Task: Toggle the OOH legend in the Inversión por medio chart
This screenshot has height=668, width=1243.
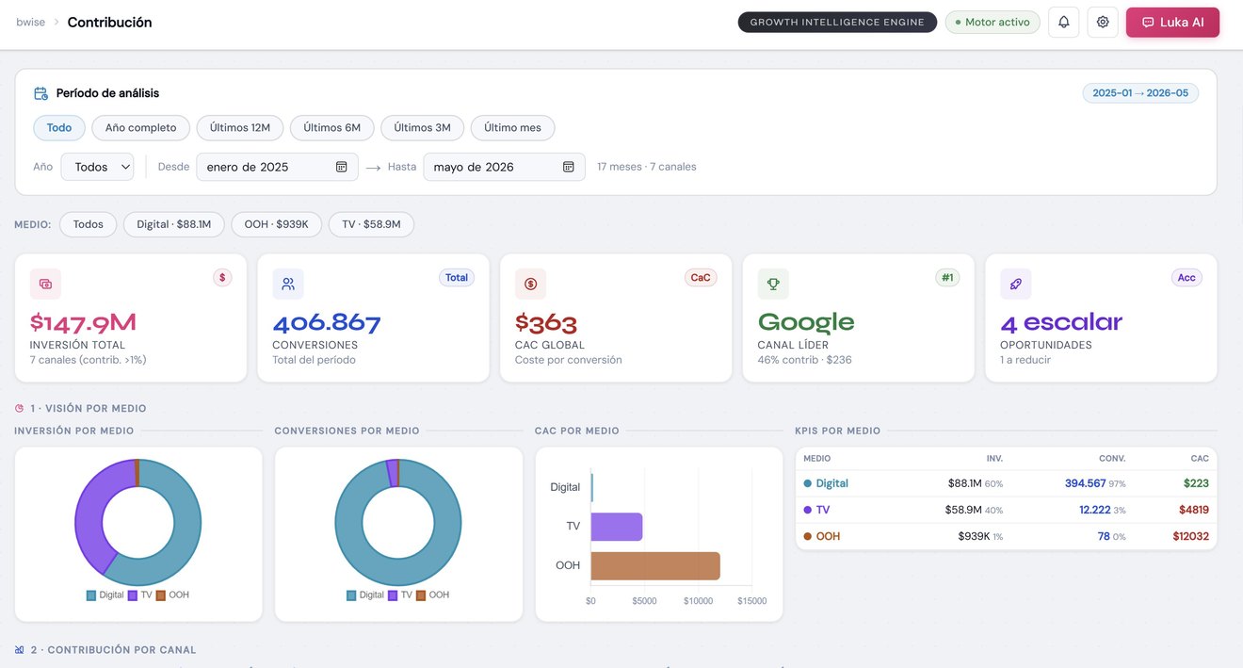Action: click(x=172, y=595)
